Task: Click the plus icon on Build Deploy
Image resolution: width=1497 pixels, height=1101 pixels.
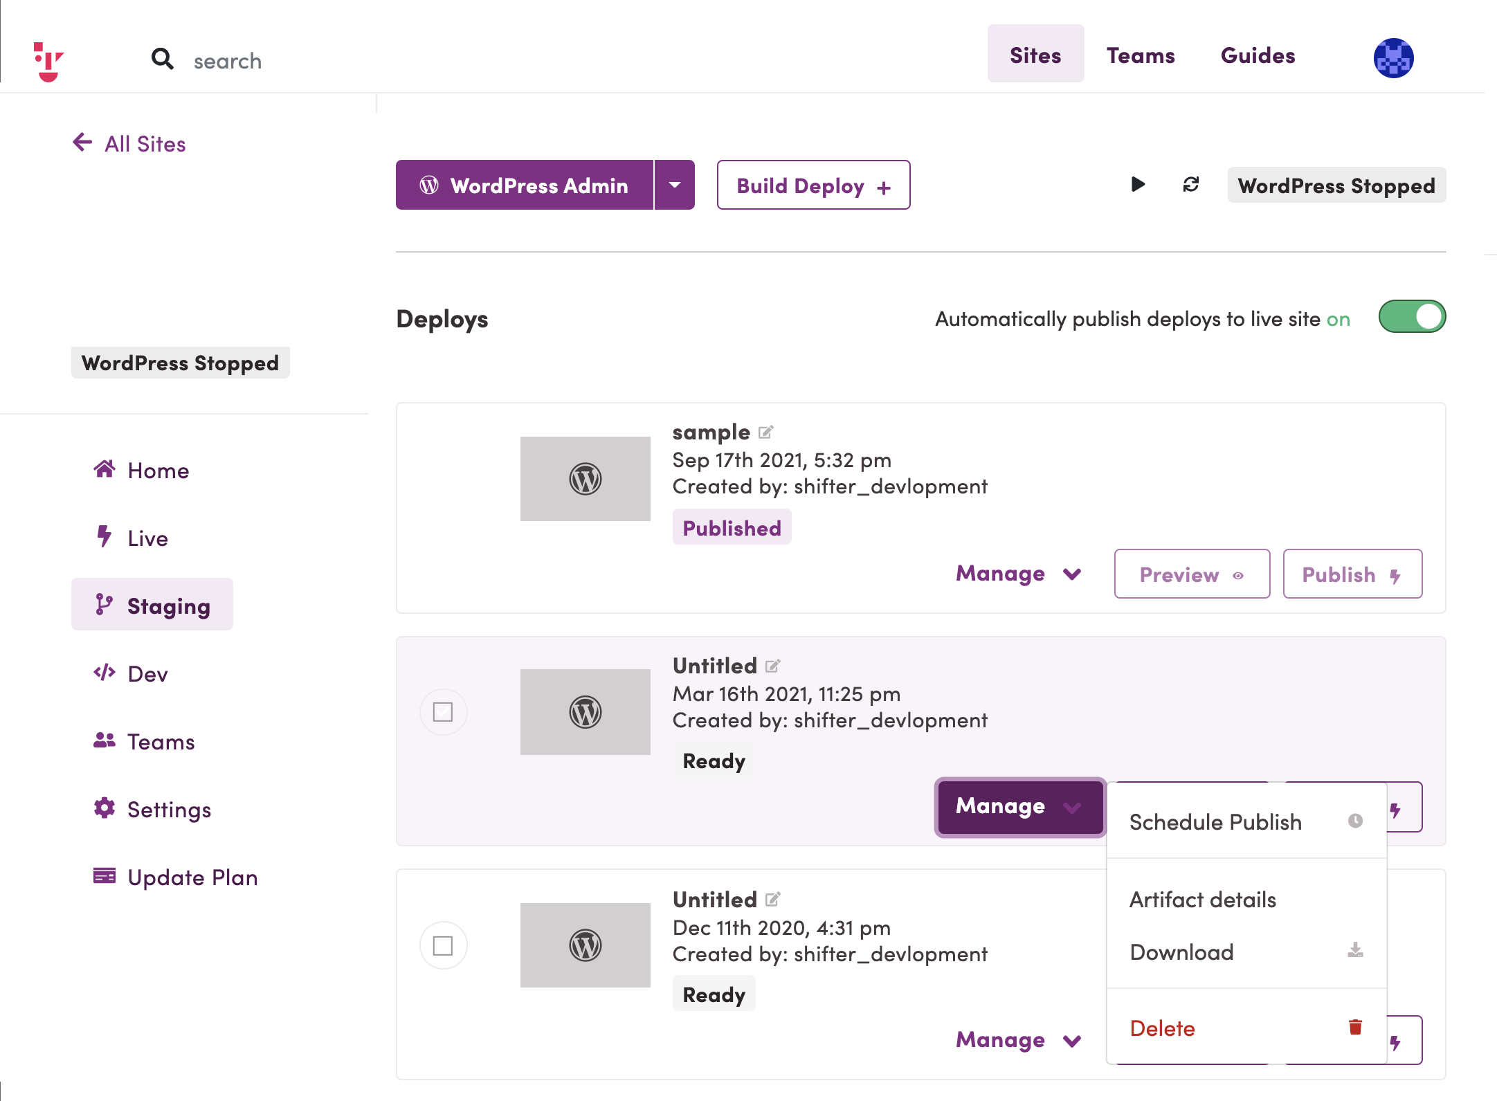Action: click(x=884, y=188)
